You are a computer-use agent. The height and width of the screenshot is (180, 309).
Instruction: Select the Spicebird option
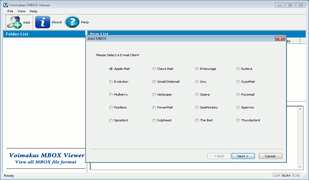(x=111, y=121)
